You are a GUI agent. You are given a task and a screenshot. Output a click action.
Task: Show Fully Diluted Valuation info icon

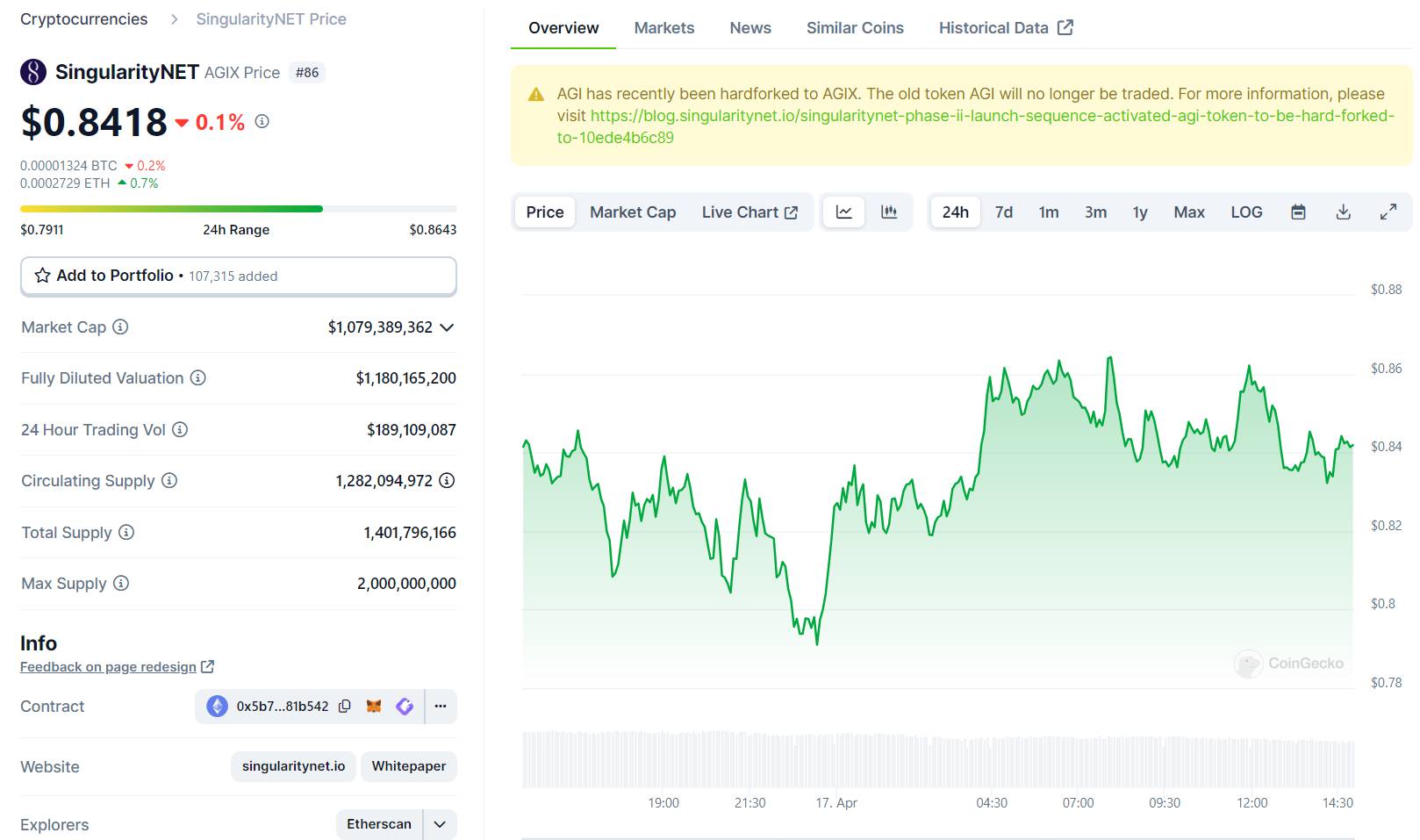[x=198, y=377]
